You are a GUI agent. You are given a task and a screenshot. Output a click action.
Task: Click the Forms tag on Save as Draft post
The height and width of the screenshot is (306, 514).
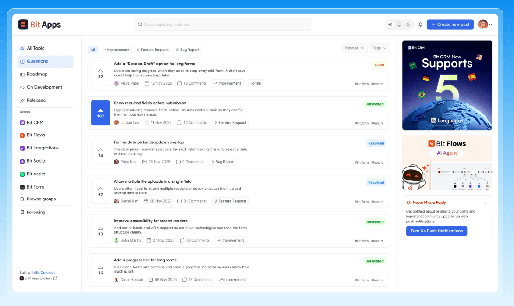tap(255, 83)
